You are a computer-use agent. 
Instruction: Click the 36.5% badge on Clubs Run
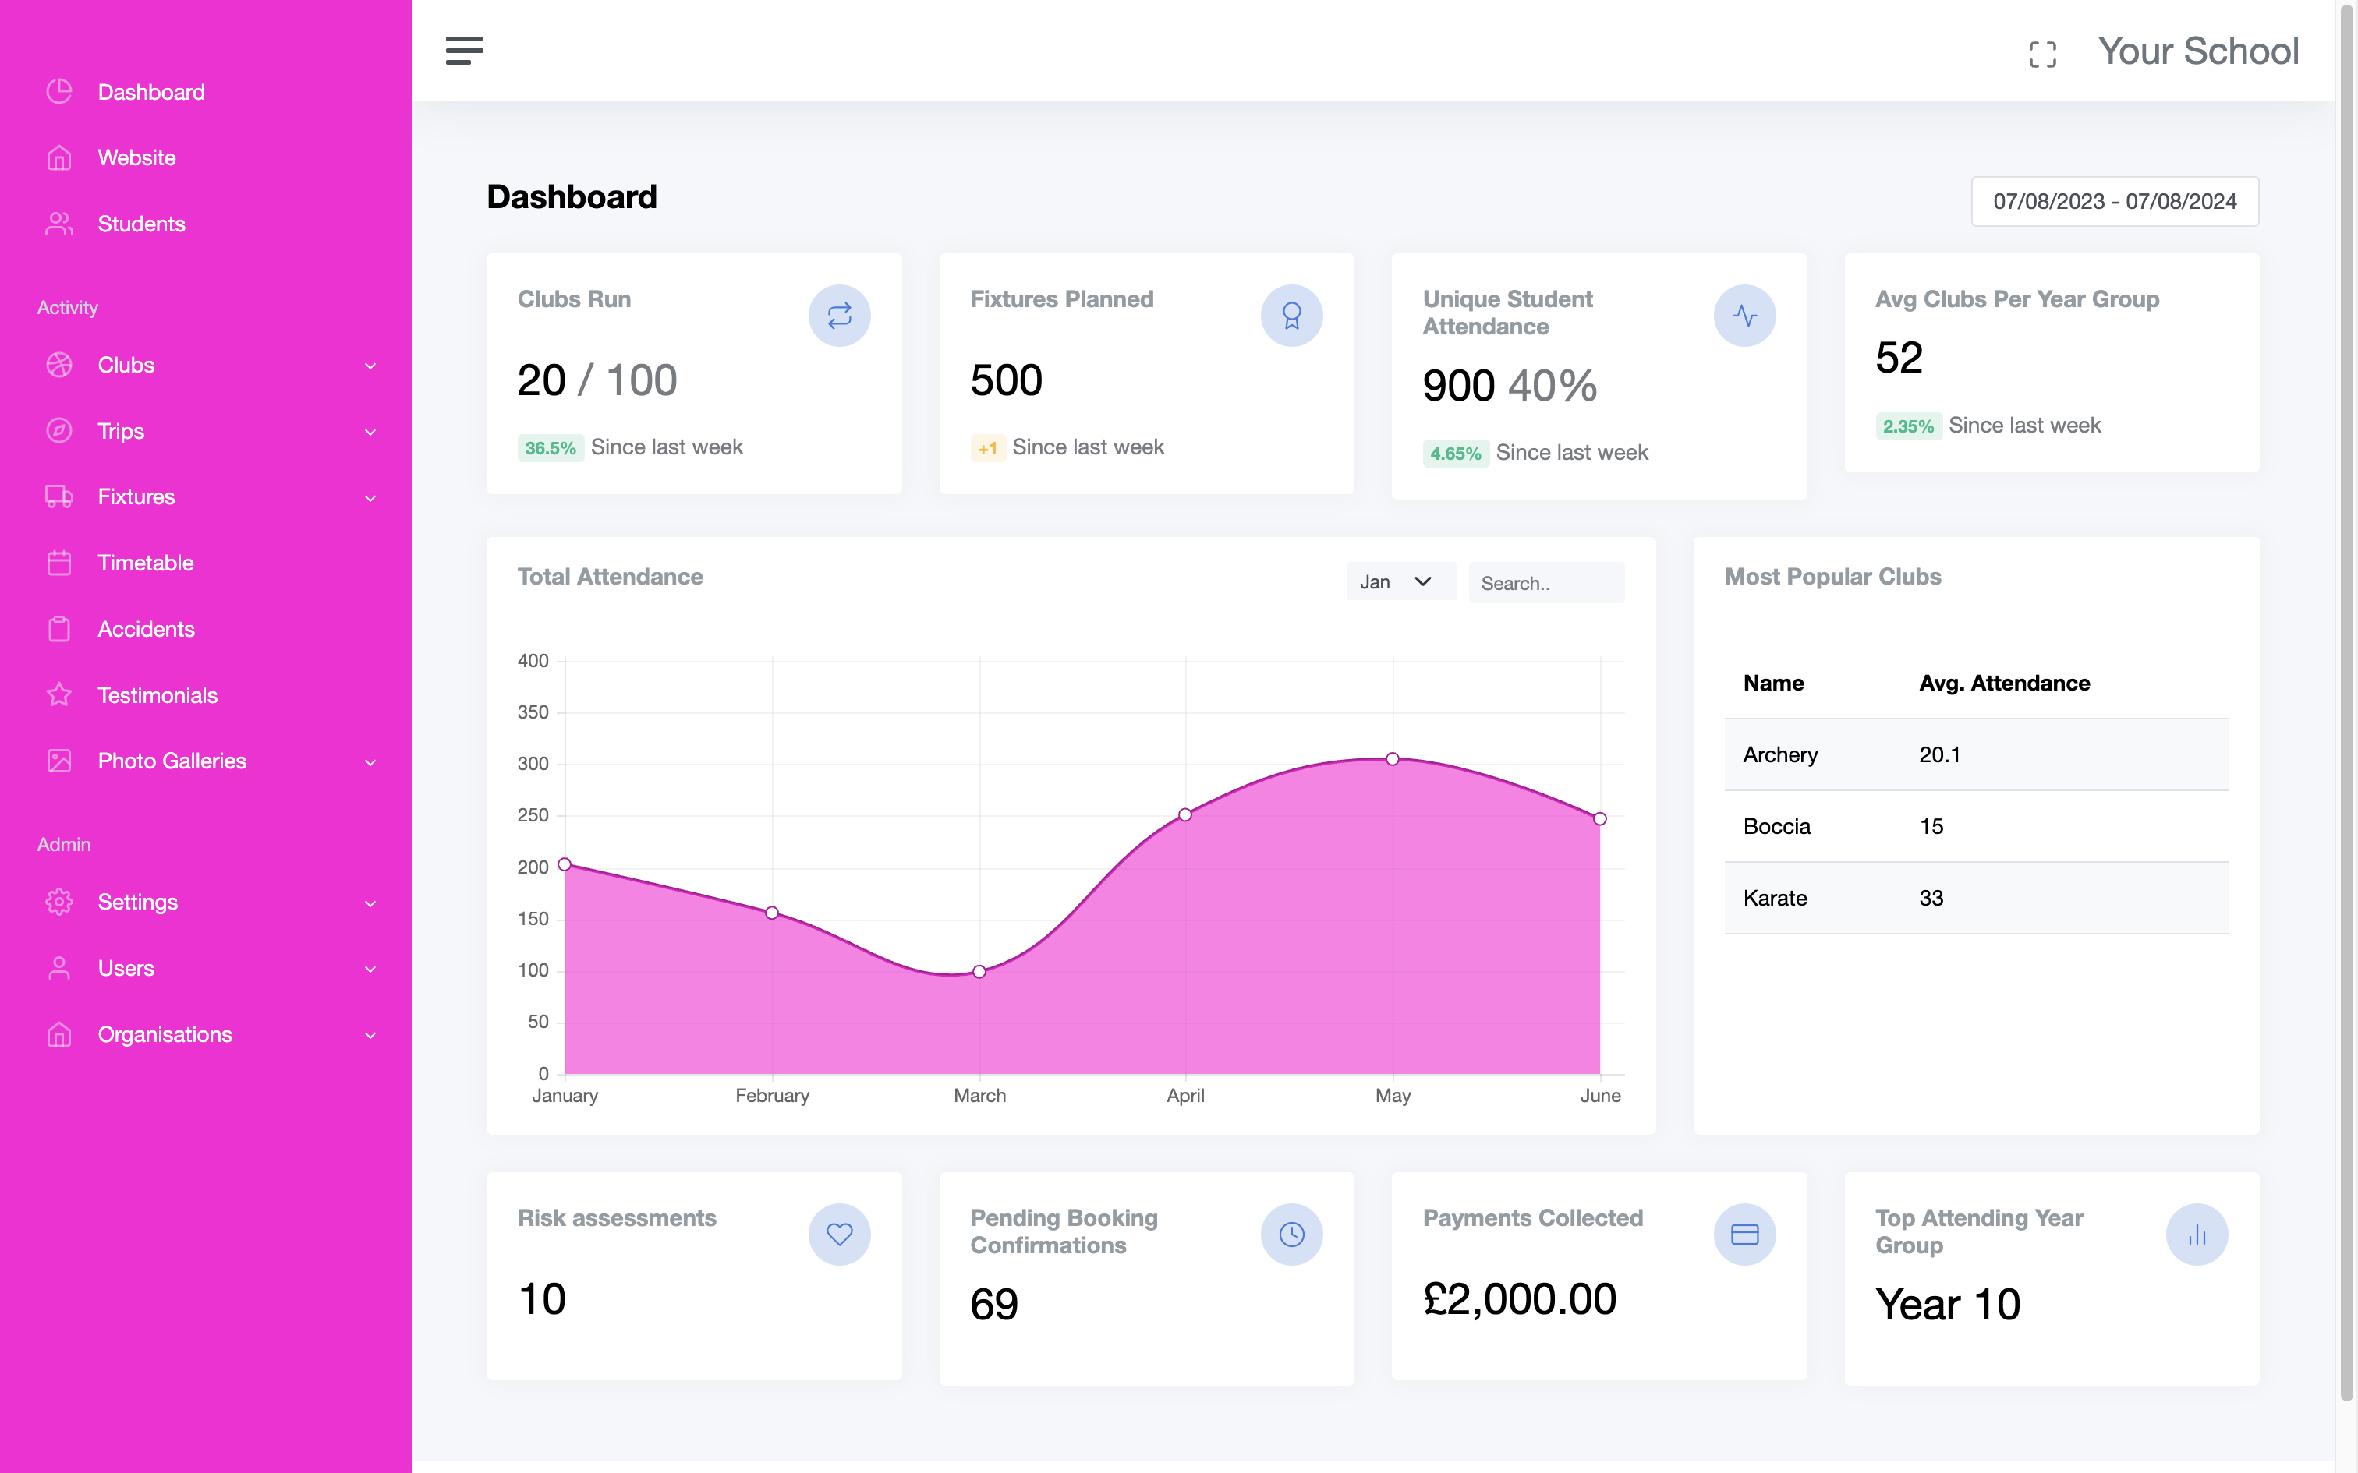tap(551, 448)
